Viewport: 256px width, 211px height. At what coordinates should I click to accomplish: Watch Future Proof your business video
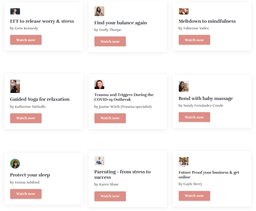(x=194, y=196)
